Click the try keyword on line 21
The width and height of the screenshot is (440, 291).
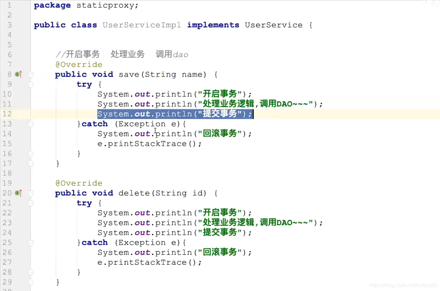click(x=84, y=203)
